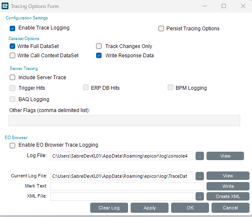Browse for Current Log File with ellipsis button

pyautogui.click(x=200, y=176)
